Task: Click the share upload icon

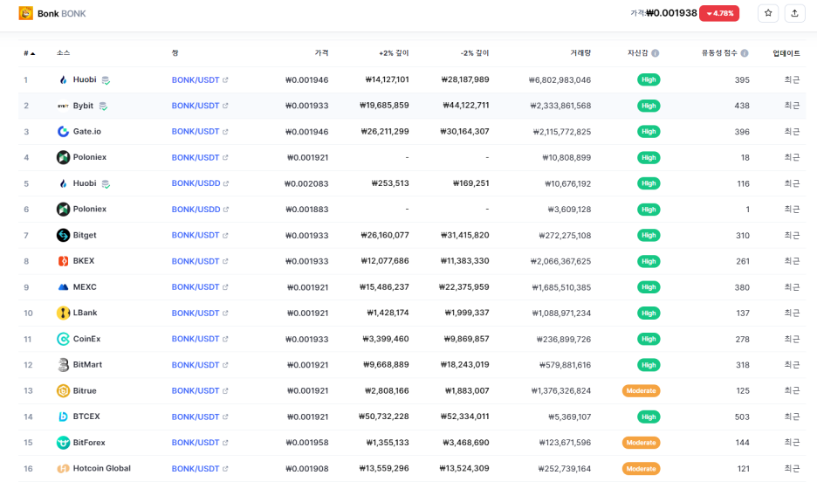Action: click(x=794, y=13)
